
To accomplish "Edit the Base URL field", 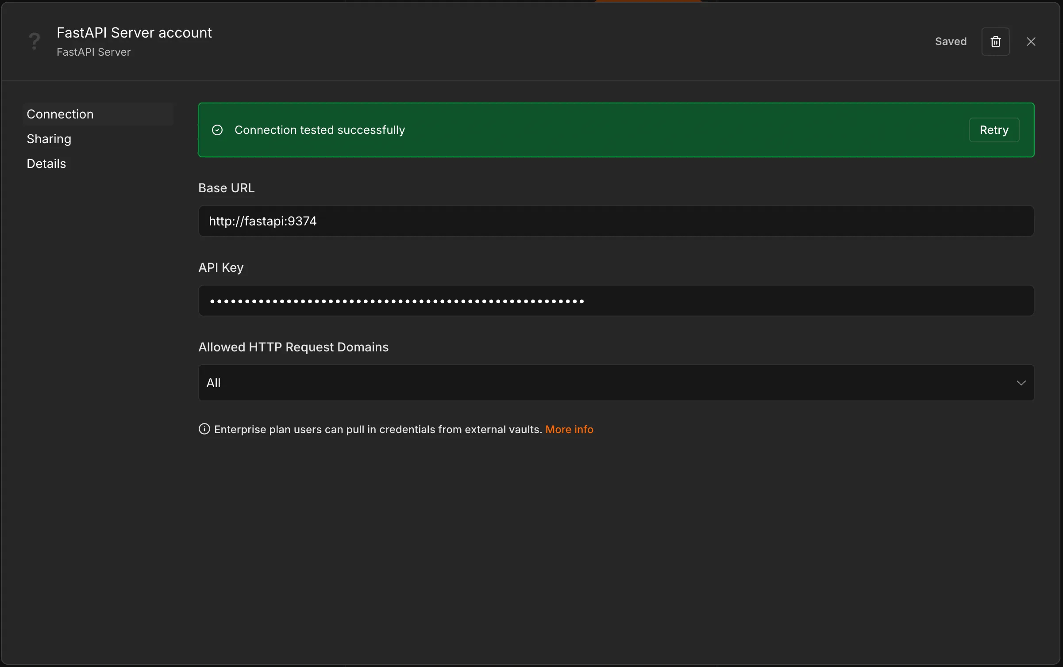I will coord(616,221).
